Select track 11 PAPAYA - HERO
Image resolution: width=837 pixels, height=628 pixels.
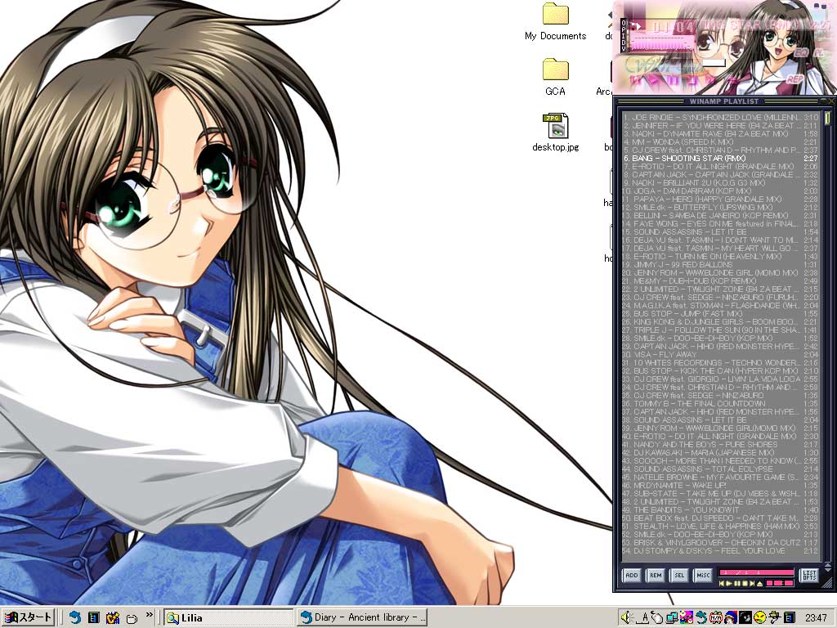(721, 199)
